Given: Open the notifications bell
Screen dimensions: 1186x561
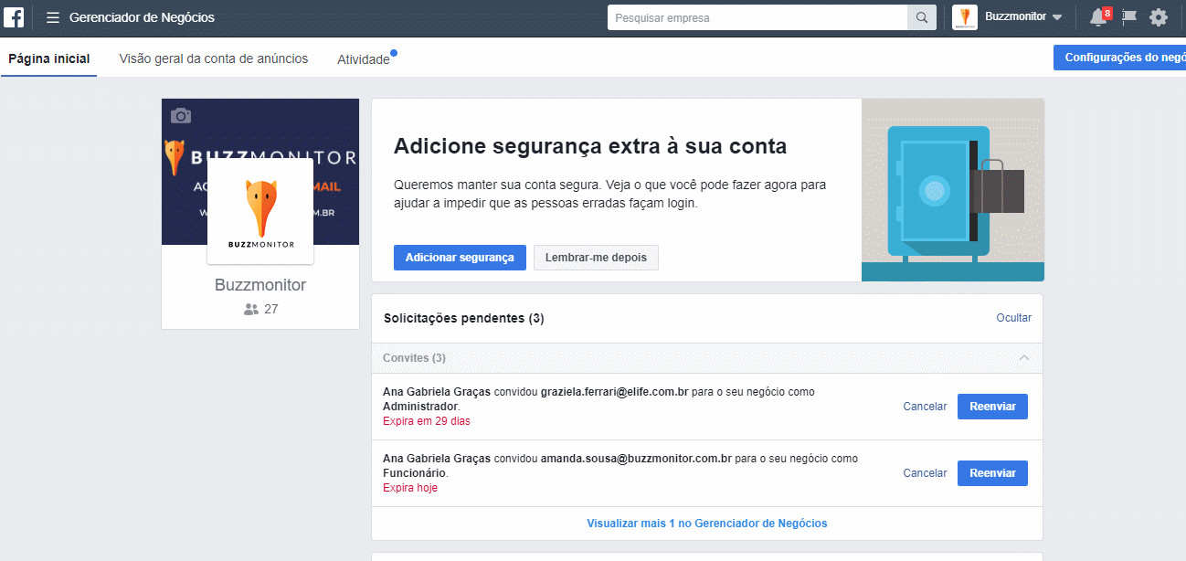Looking at the screenshot, I should pos(1098,17).
